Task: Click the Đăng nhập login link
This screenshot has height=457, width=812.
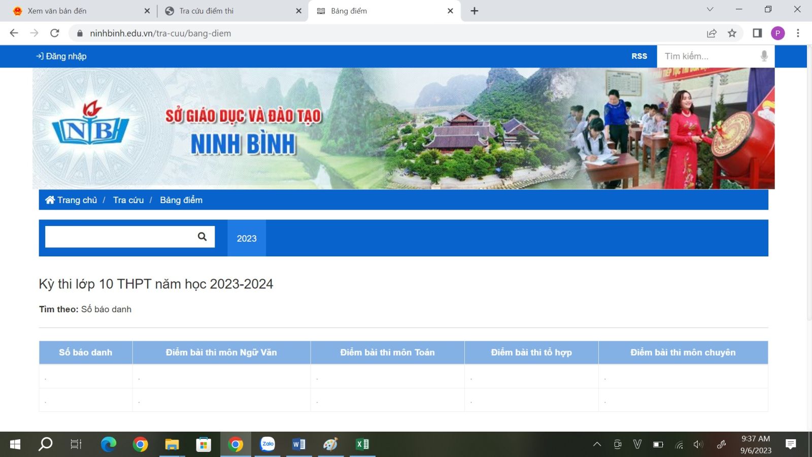Action: pyautogui.click(x=61, y=56)
